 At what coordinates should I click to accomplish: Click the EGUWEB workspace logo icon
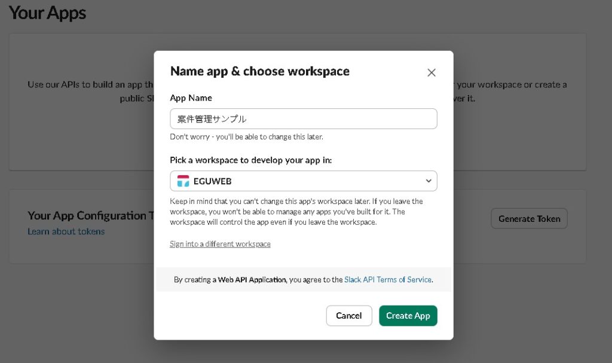(183, 181)
